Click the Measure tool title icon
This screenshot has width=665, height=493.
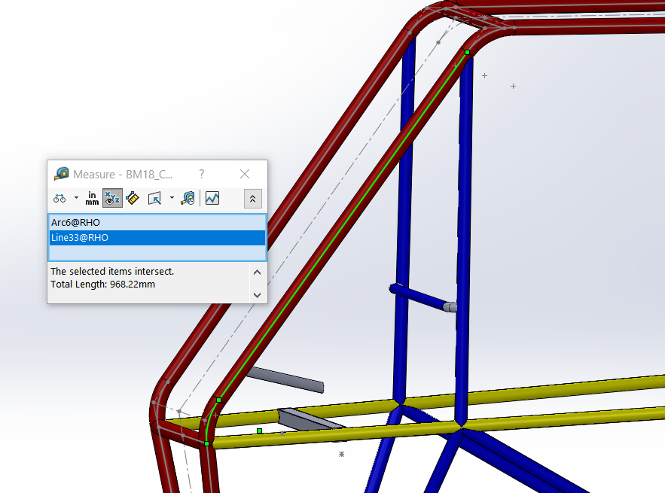tap(62, 174)
